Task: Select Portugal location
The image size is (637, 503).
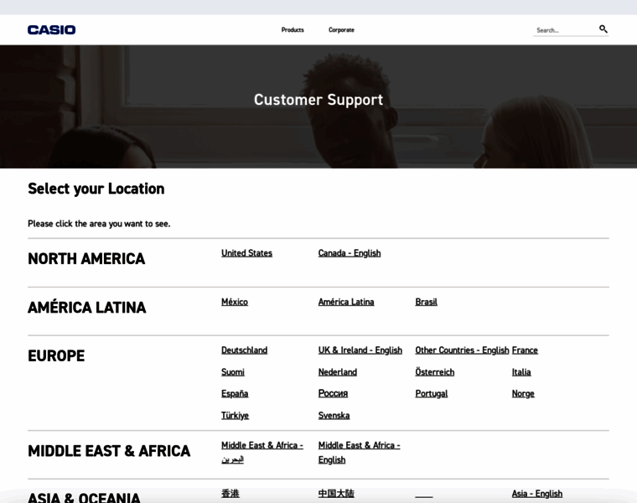Action: [x=432, y=394]
